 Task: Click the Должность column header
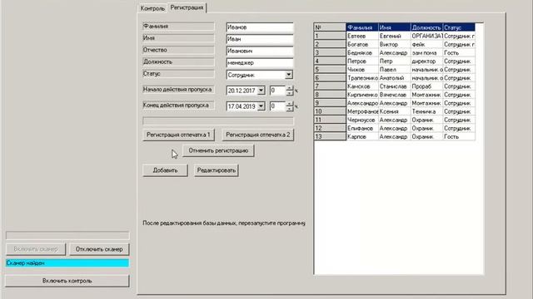[426, 27]
